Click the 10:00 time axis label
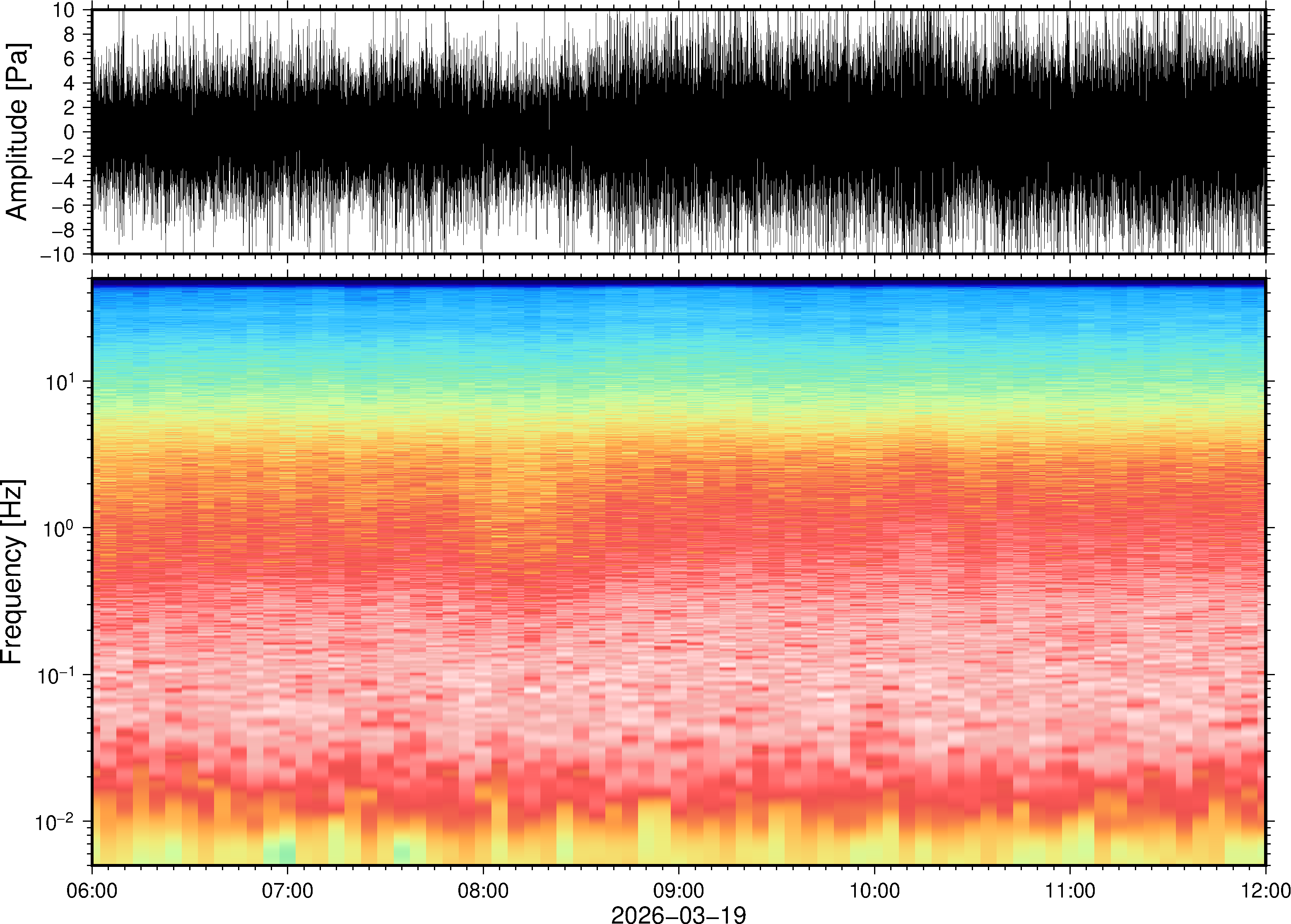The height and width of the screenshot is (924, 1291). coord(874,890)
